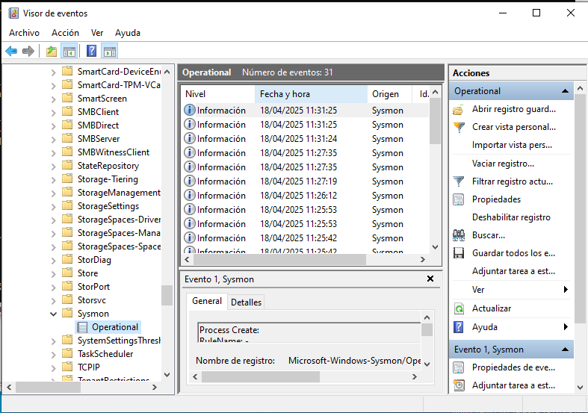The height and width of the screenshot is (413, 588).
Task: Click the Acciones pane scroll-down arrow
Action: click(580, 387)
